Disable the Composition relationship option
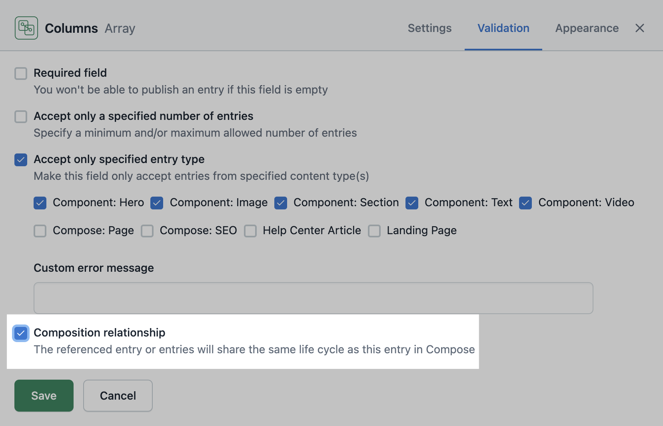663x426 pixels. tap(20, 333)
